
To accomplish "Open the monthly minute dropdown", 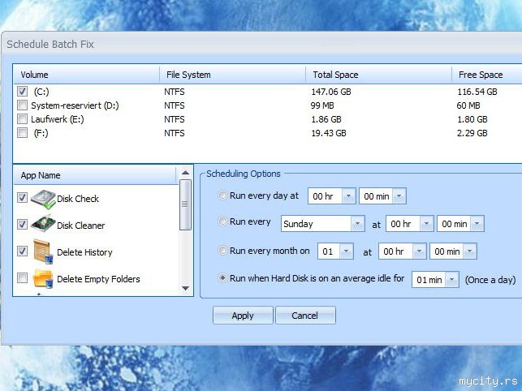I will 470,251.
